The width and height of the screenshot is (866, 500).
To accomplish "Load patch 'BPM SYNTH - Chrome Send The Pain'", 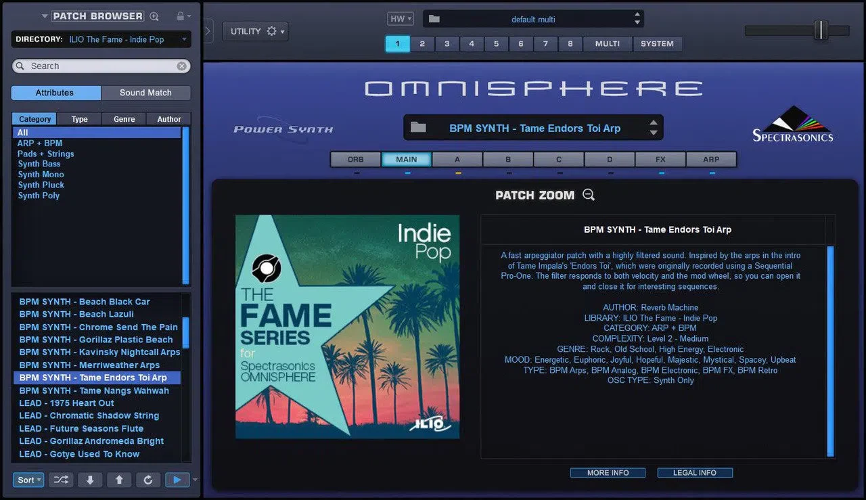I will pos(98,327).
